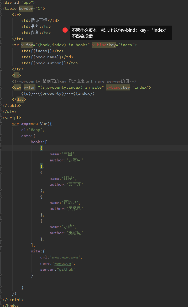Viewport: 188px width, 307px height.
Task: Click the border attribute in the table tag
Action: [26, 8]
